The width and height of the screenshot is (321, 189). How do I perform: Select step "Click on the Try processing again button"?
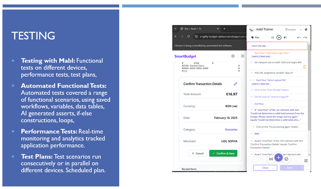point(277,127)
